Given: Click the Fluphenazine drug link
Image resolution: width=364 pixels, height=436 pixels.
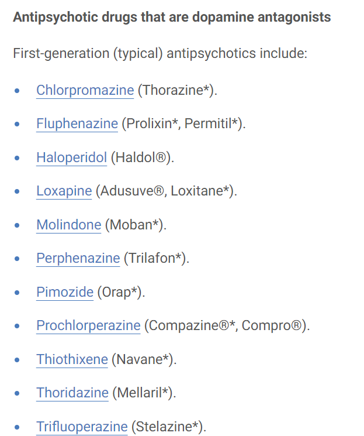Looking at the screenshot, I should 77,124.
